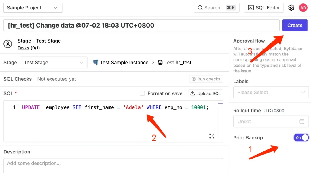Open settings via the gear icon

(291, 8)
